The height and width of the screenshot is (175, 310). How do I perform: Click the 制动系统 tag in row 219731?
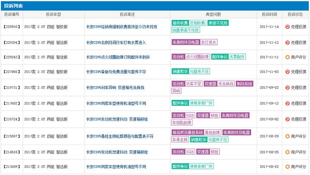(244, 84)
